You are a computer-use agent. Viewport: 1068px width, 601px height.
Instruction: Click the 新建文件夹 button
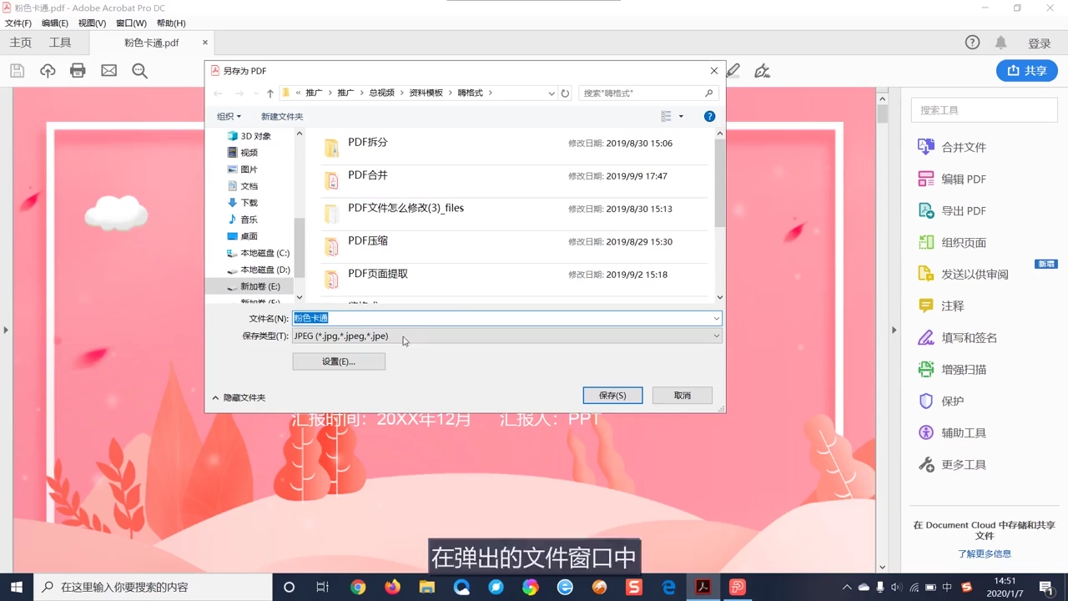tap(282, 116)
